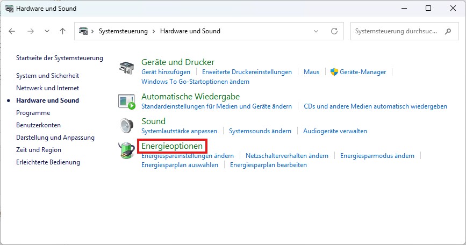Click Windows To Go-Startoptionen ändern
This screenshot has width=466, height=245.
pos(195,82)
